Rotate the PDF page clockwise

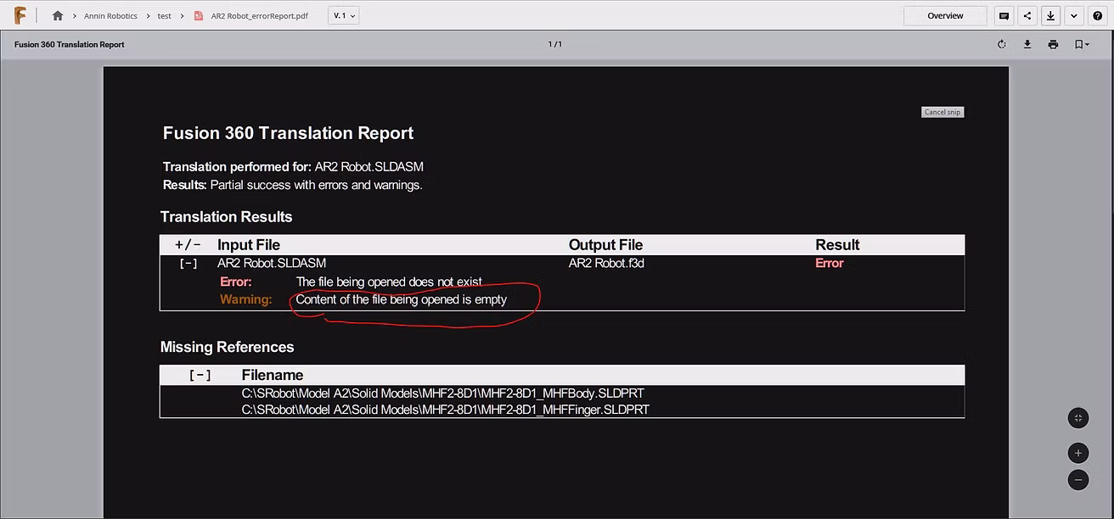[x=1002, y=44]
